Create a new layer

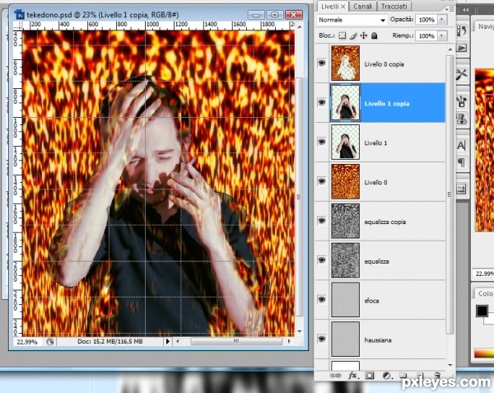pos(420,376)
